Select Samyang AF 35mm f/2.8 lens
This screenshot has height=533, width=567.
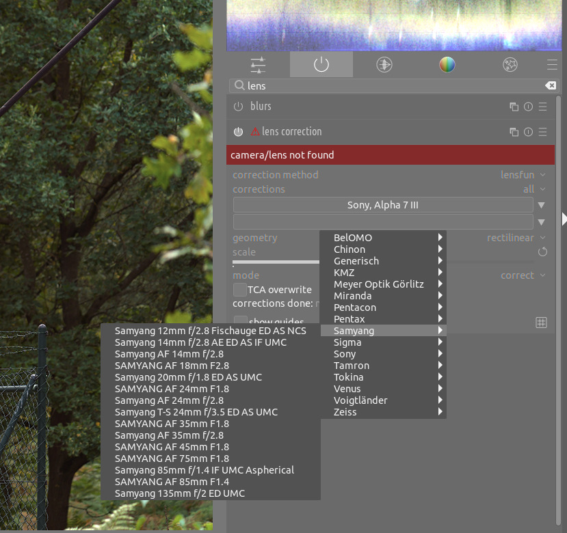[169, 435]
